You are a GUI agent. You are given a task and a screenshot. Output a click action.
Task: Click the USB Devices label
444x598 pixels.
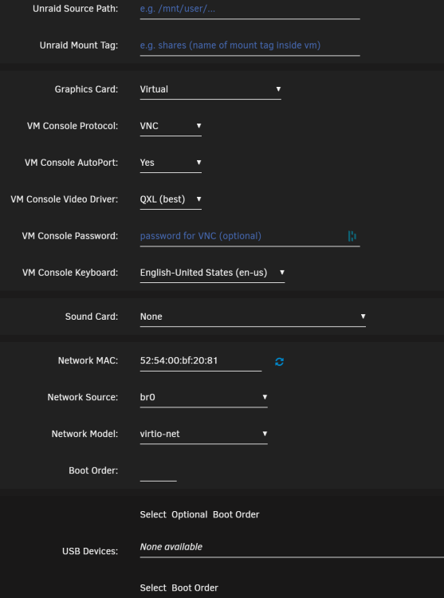[x=90, y=551]
